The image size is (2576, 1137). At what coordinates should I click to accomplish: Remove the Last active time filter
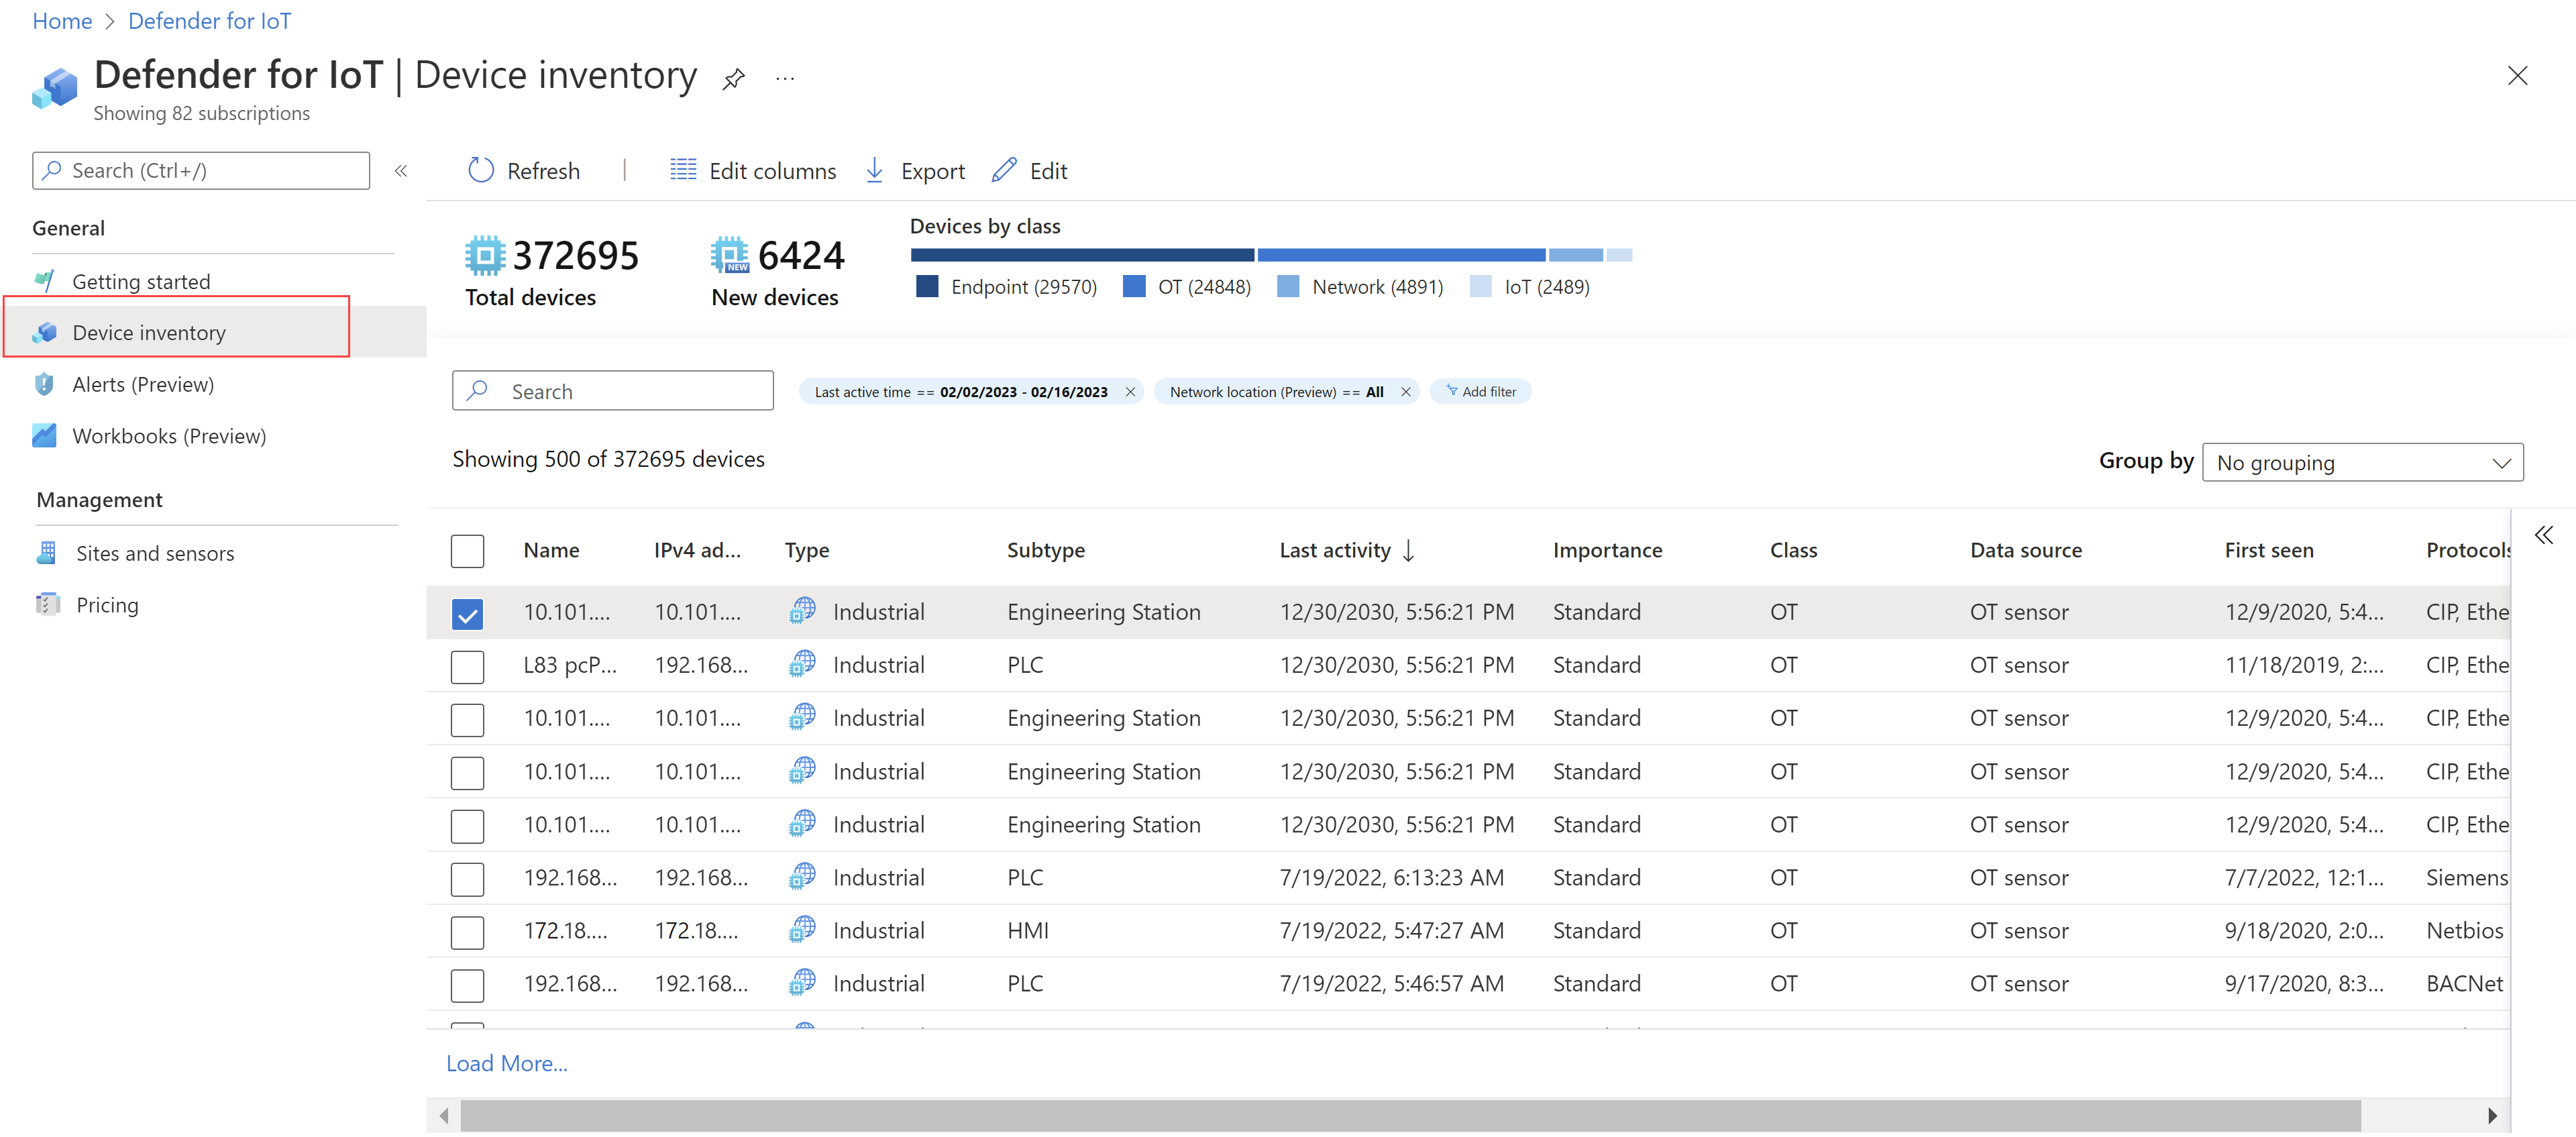coord(1130,392)
